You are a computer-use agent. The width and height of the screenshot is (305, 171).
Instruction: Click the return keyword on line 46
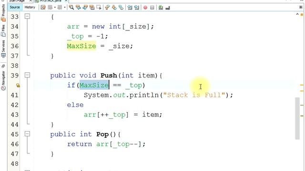80,144
